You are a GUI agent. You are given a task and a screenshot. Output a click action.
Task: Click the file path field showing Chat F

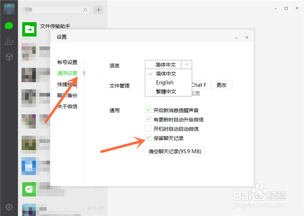point(200,85)
